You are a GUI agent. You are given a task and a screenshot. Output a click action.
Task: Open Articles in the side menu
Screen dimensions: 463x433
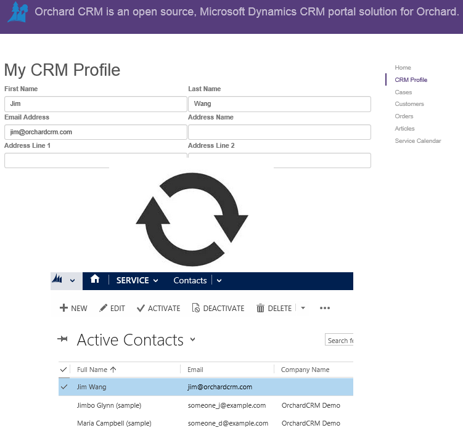click(x=404, y=129)
